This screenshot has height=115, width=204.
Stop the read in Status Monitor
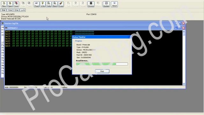click(x=102, y=71)
